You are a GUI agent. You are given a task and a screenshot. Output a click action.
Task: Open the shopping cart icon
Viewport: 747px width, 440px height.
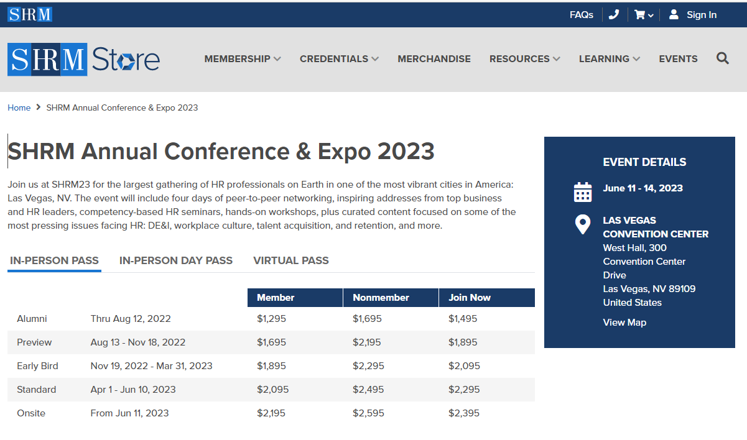(x=639, y=14)
